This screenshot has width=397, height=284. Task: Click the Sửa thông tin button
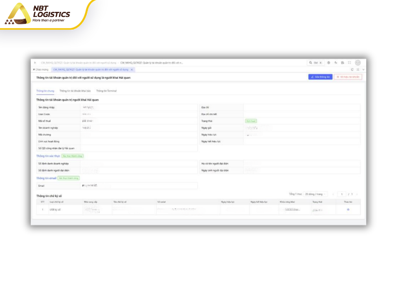320,77
